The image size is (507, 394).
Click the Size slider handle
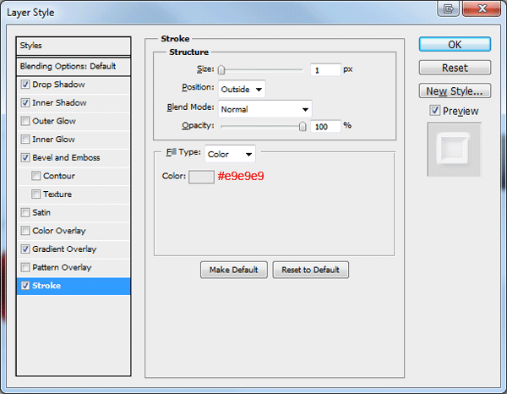click(221, 69)
